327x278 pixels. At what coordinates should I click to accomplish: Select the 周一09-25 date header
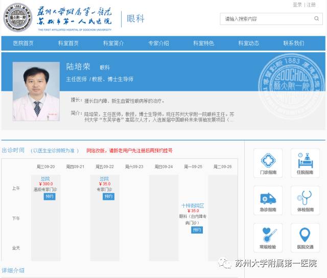[x=193, y=167]
